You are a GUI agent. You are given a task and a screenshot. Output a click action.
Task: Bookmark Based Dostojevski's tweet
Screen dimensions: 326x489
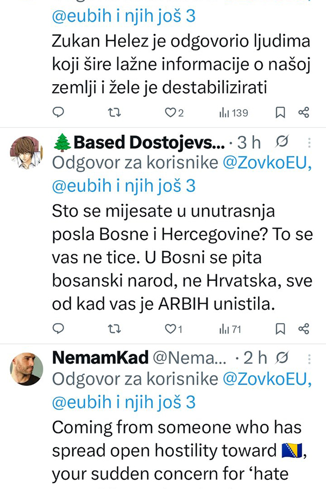click(x=280, y=328)
